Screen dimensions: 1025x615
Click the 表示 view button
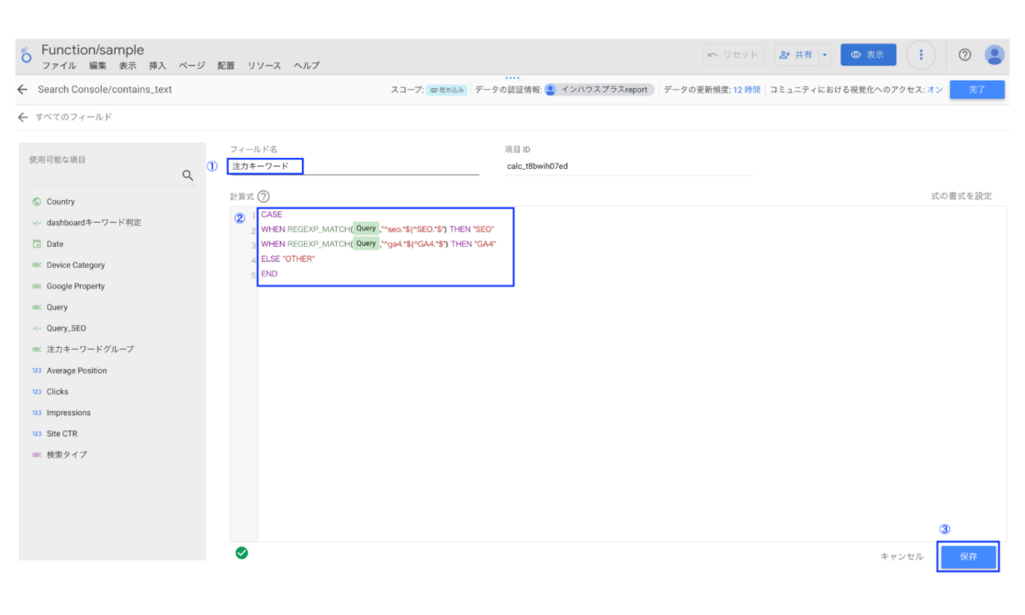[868, 55]
